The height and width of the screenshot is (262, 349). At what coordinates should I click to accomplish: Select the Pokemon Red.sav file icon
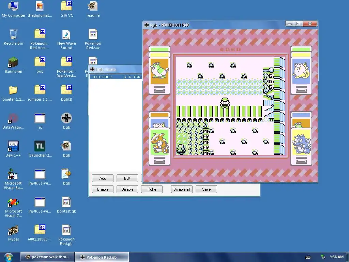tap(93, 39)
